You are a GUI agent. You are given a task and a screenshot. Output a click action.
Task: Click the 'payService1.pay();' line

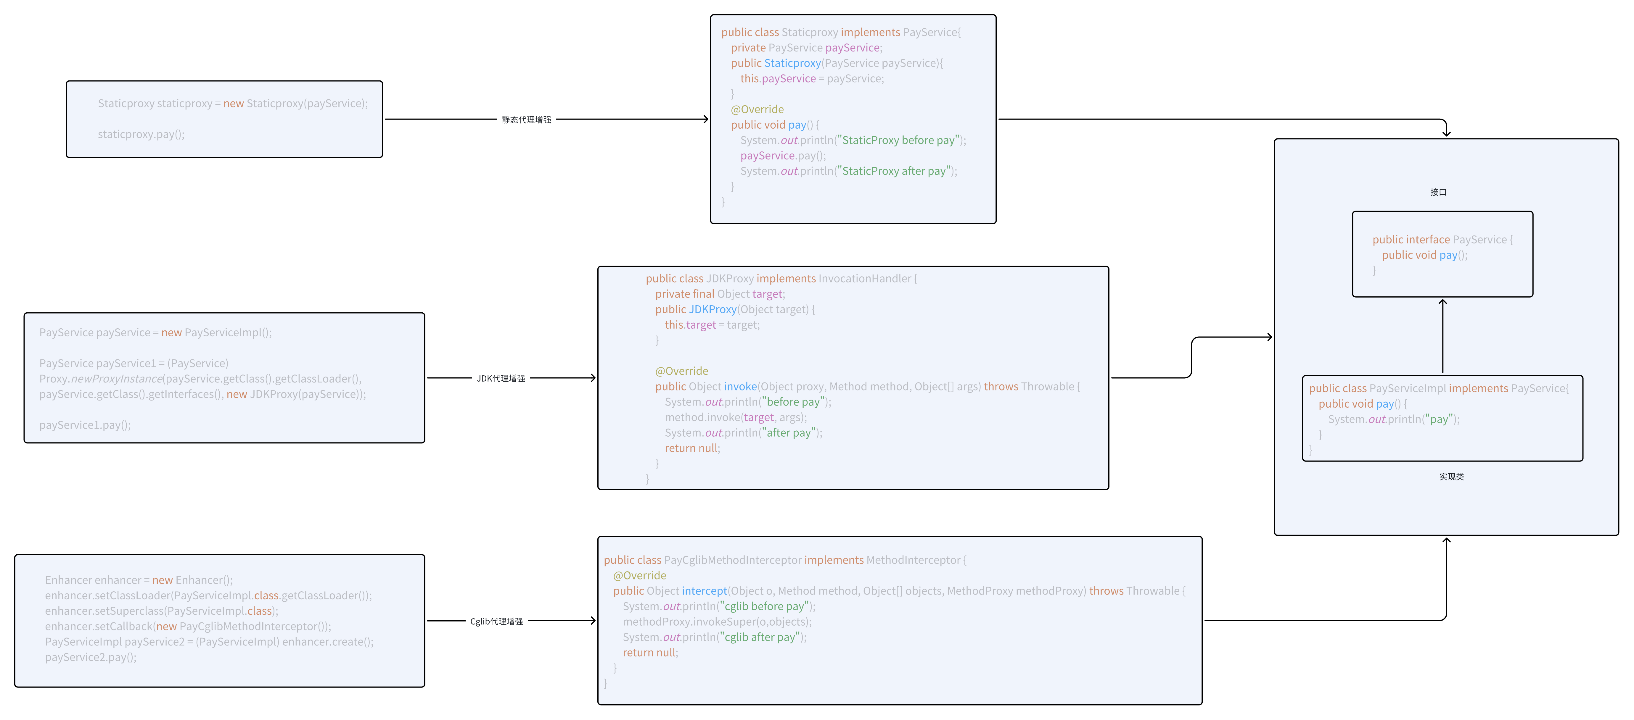point(85,425)
